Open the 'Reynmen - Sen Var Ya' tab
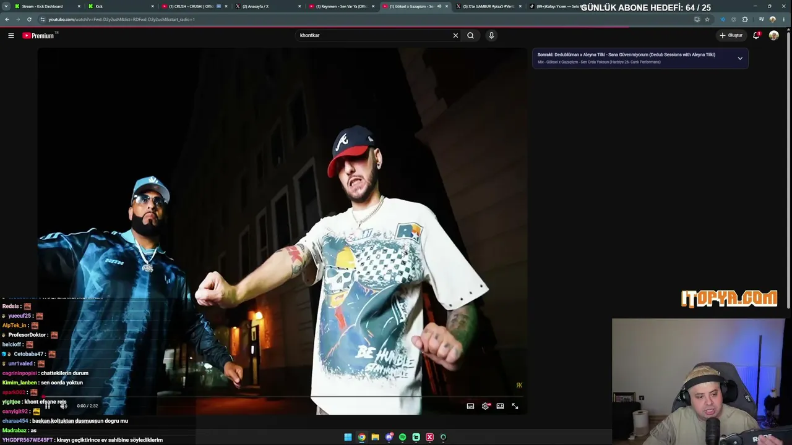The image size is (792, 445). point(342,6)
